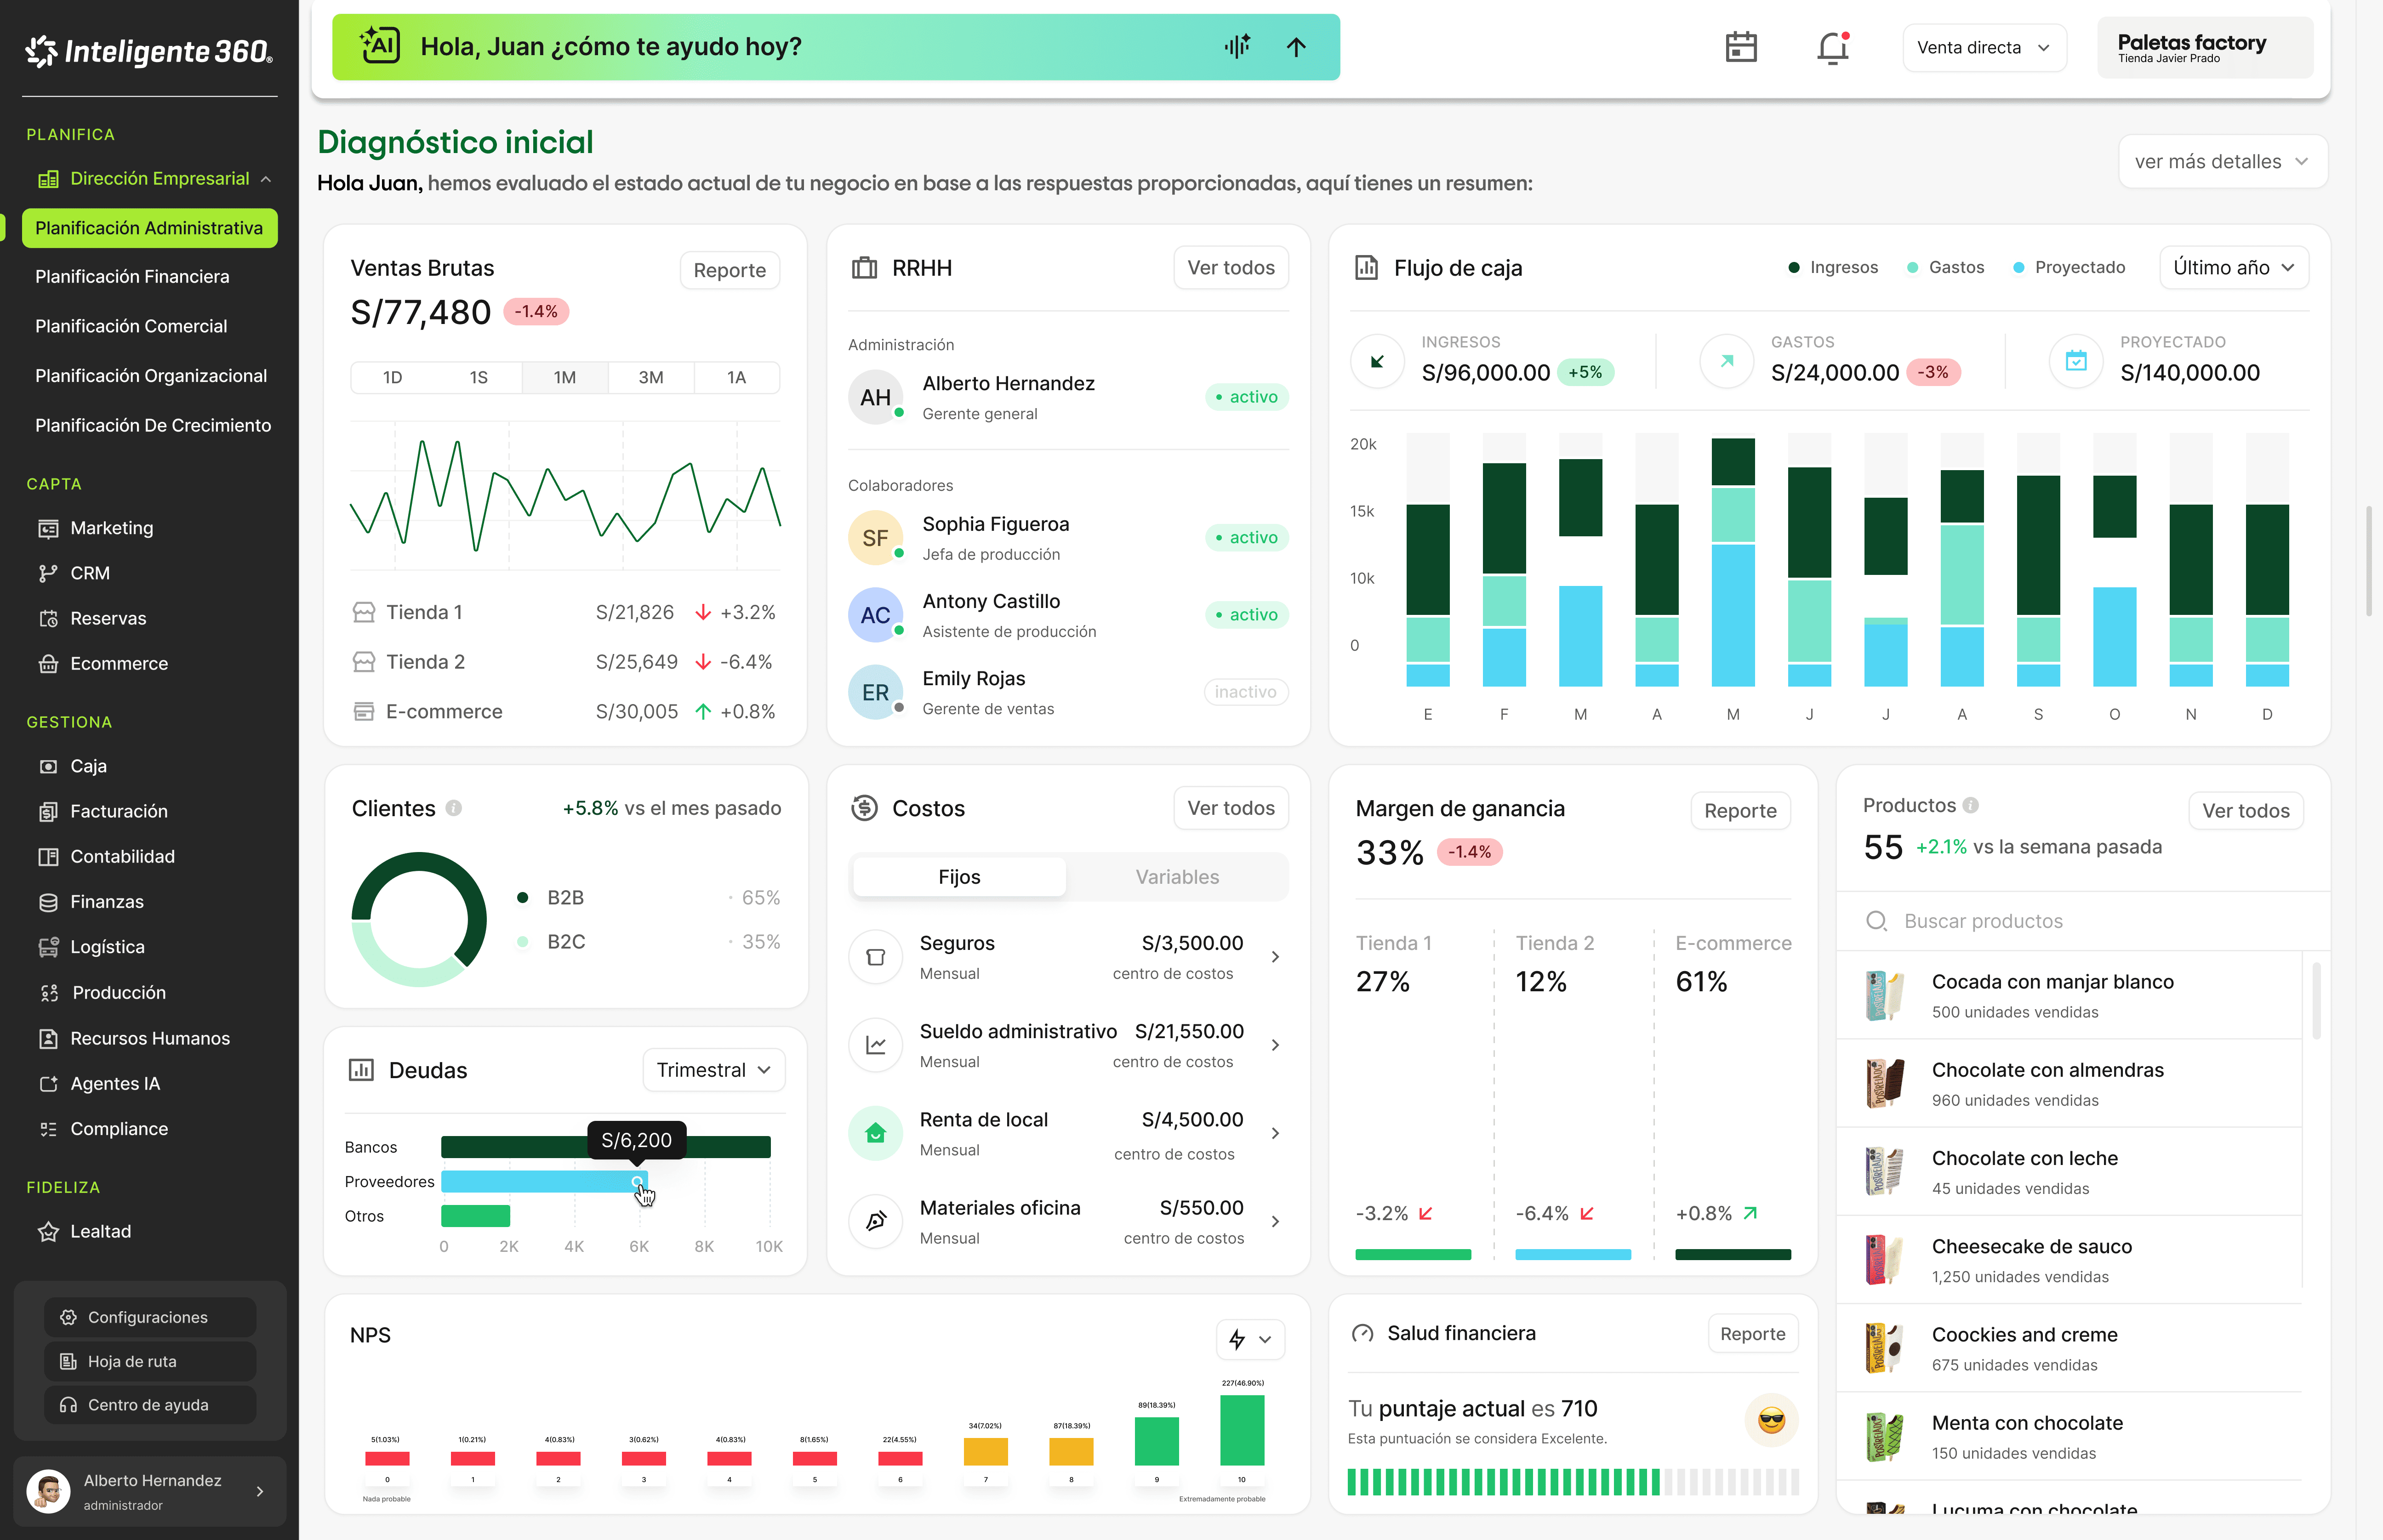The height and width of the screenshot is (1540, 2383).
Task: Open the Trimestral dropdown in Deudas
Action: click(713, 1070)
